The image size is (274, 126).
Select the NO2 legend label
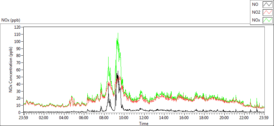coord(256,13)
